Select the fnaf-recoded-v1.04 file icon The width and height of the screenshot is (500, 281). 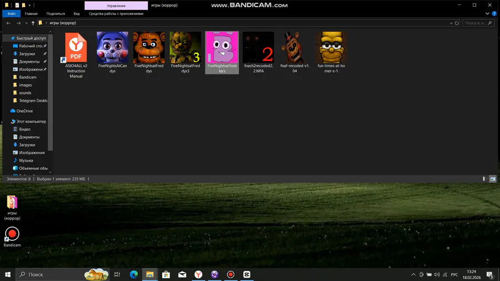coord(294,53)
